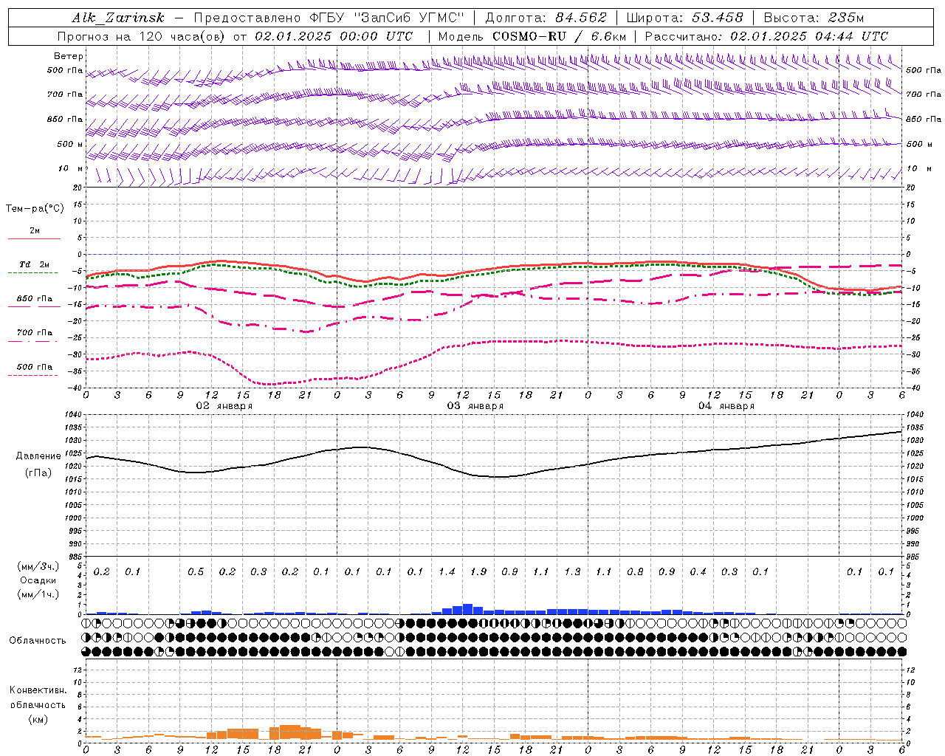Click the 0.8 precipitation value
The width and height of the screenshot is (945, 756).
pos(635,572)
